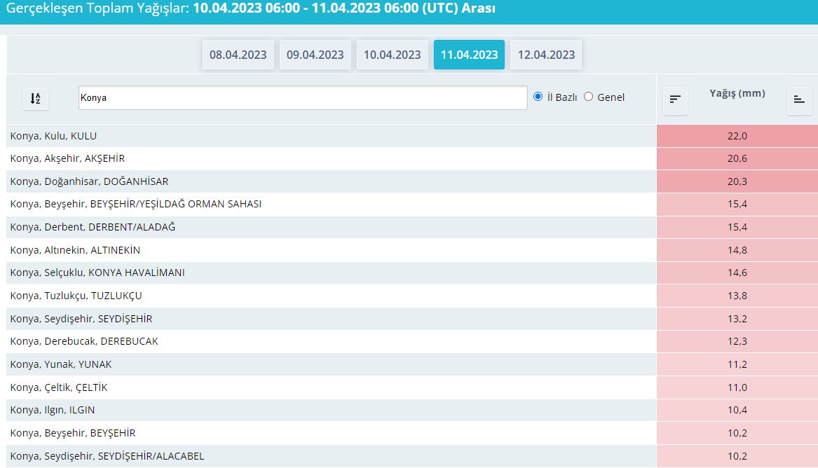Select the İl Bazlı radio button

click(538, 97)
